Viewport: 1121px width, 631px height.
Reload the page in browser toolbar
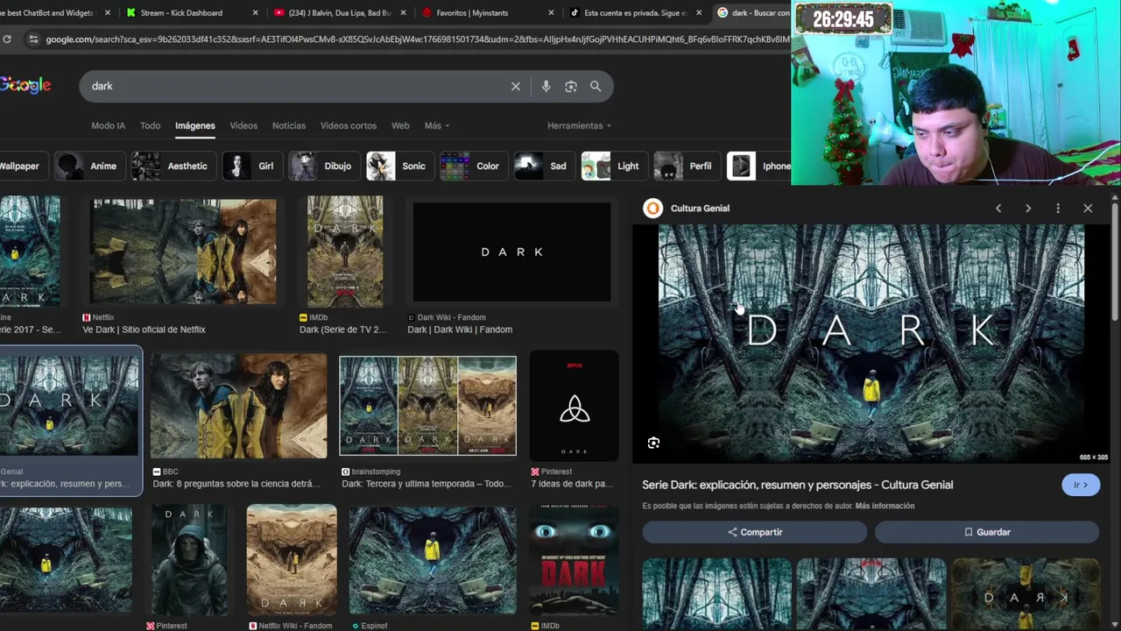click(7, 39)
